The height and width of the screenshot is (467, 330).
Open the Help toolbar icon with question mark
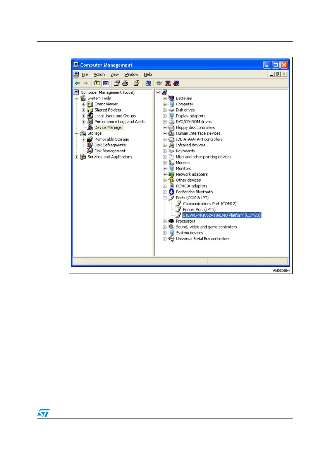[x=136, y=83]
